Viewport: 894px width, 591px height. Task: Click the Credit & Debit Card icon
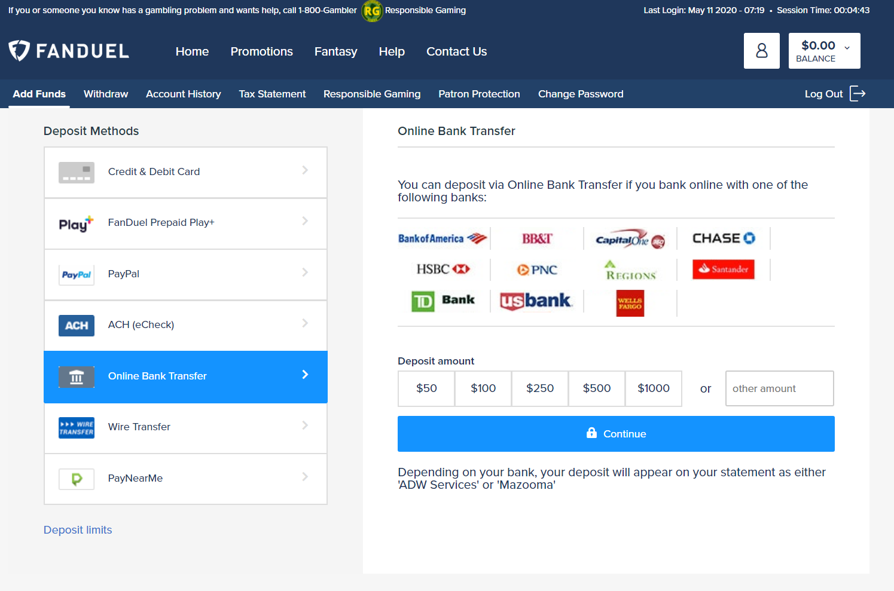click(x=77, y=172)
